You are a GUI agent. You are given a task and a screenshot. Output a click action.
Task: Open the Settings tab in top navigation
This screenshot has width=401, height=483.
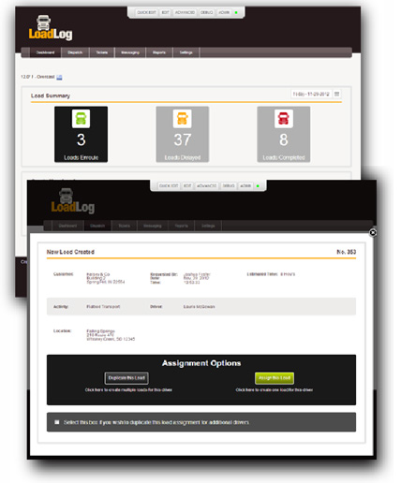pyautogui.click(x=186, y=52)
